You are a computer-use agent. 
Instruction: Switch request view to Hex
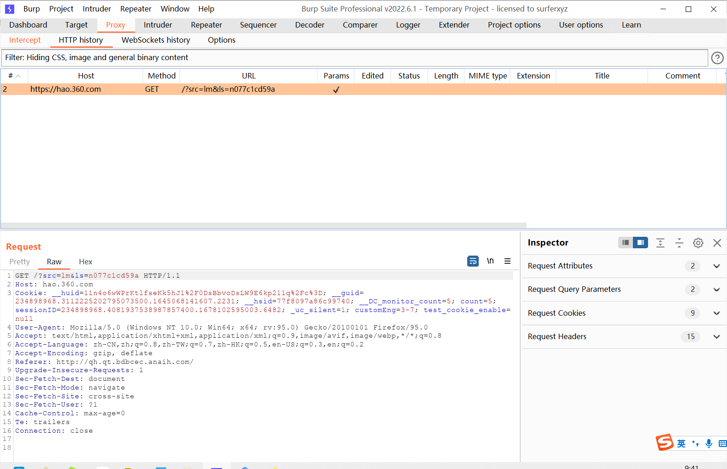point(85,262)
